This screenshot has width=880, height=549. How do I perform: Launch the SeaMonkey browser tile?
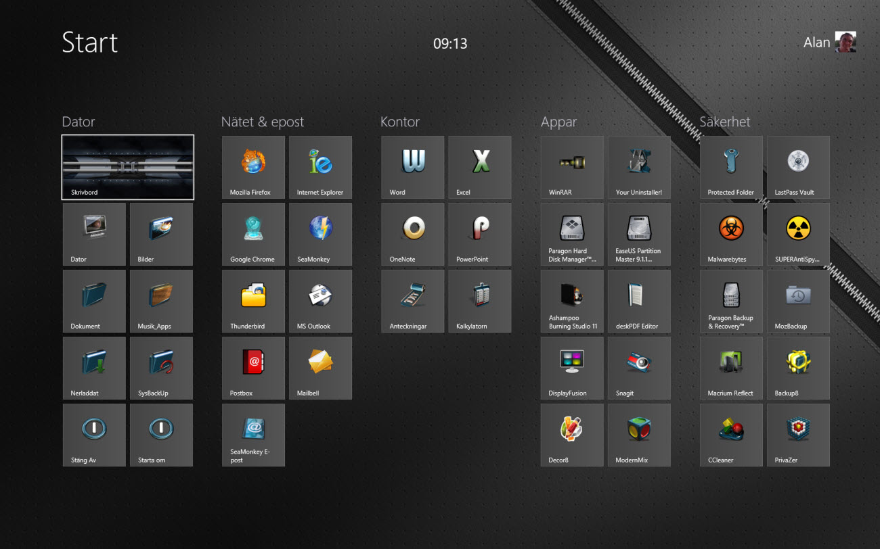click(x=320, y=234)
